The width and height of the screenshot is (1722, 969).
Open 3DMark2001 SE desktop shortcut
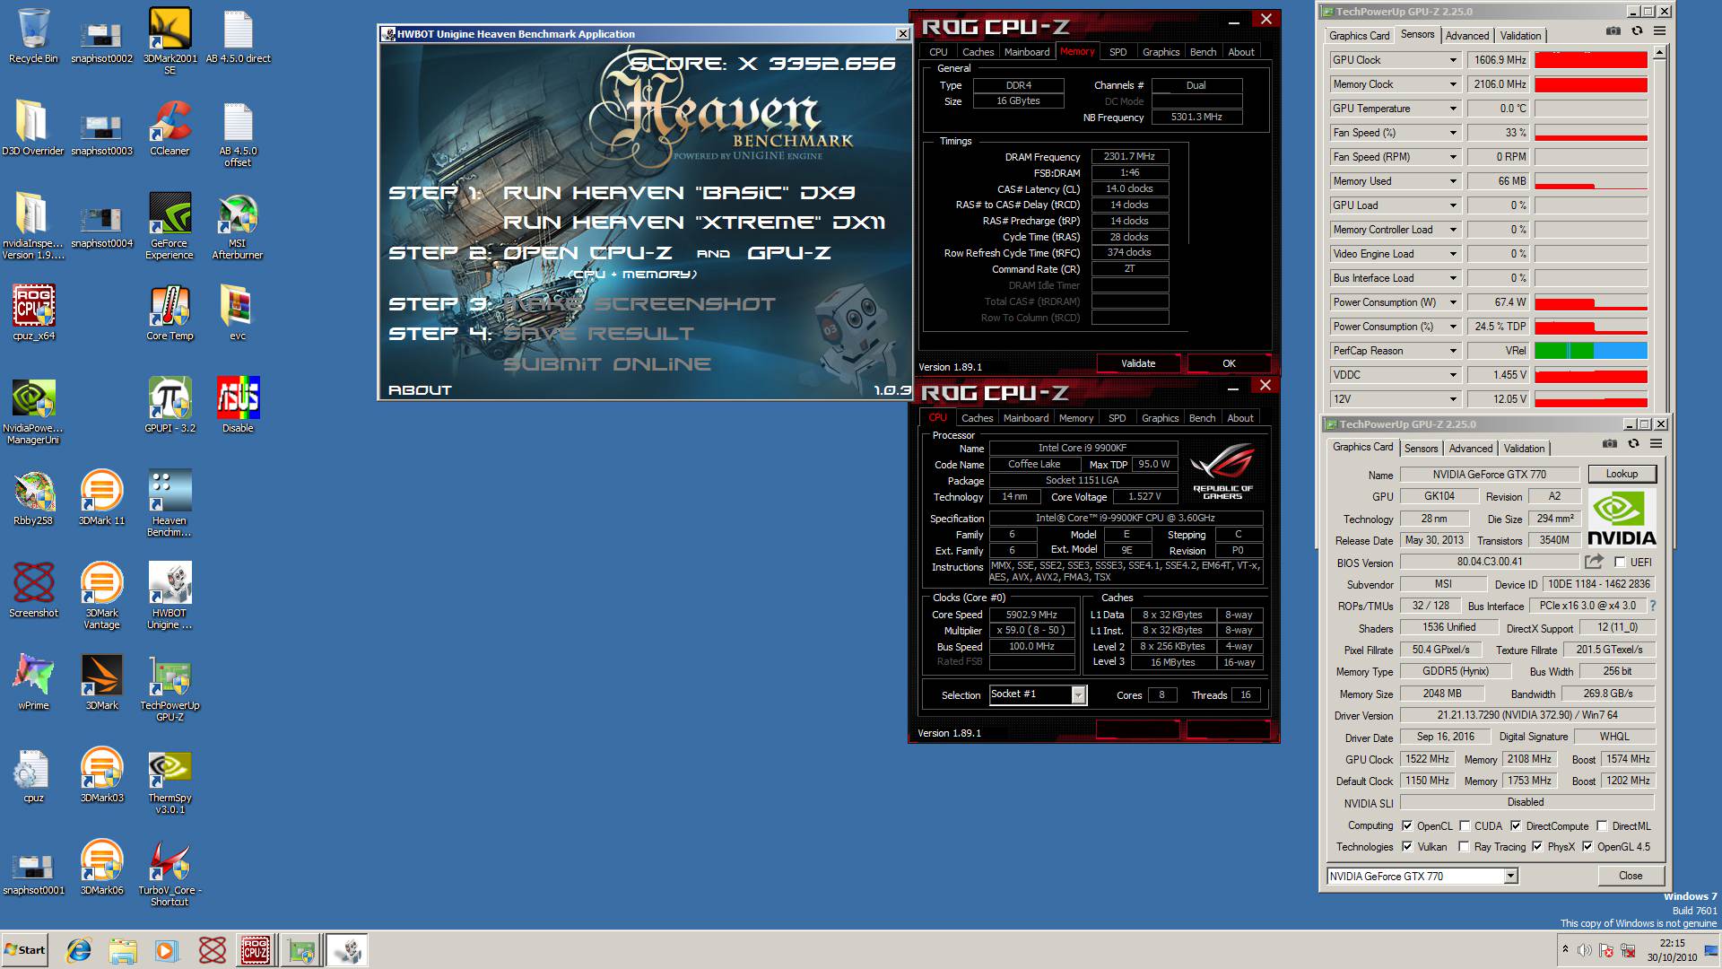click(170, 40)
